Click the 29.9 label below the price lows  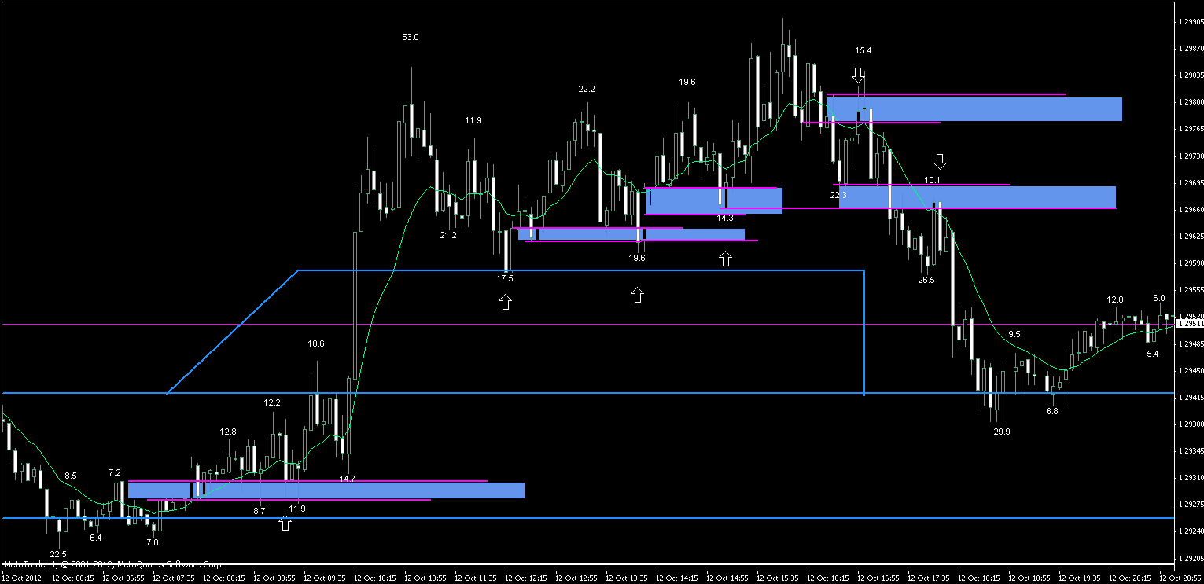click(1000, 432)
